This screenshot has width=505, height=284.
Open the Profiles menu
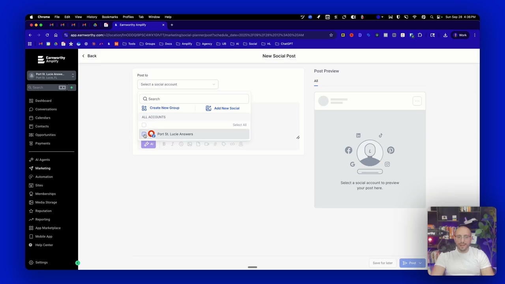[x=128, y=17]
